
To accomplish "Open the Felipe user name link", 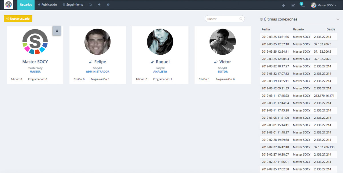I will [x=100, y=62].
